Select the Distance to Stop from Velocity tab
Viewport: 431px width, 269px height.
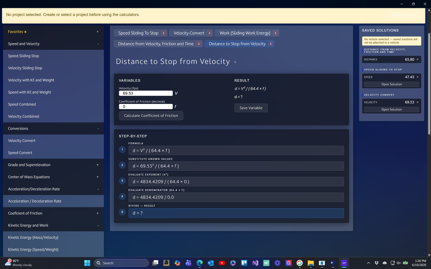(x=237, y=44)
